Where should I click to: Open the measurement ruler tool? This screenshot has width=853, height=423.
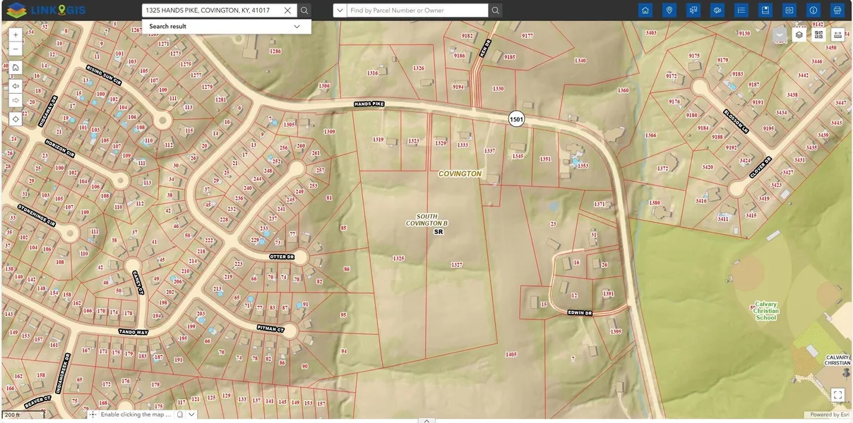click(838, 35)
